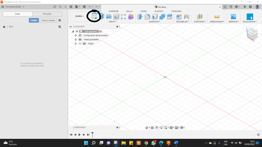Screen dimensions: 262x147
Task: Open the job status clock icon
Action: click(x=237, y=7)
